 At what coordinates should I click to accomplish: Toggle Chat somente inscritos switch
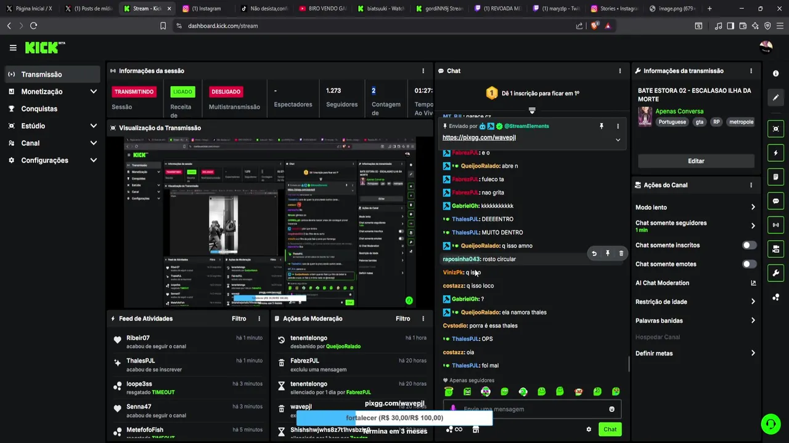(x=749, y=245)
